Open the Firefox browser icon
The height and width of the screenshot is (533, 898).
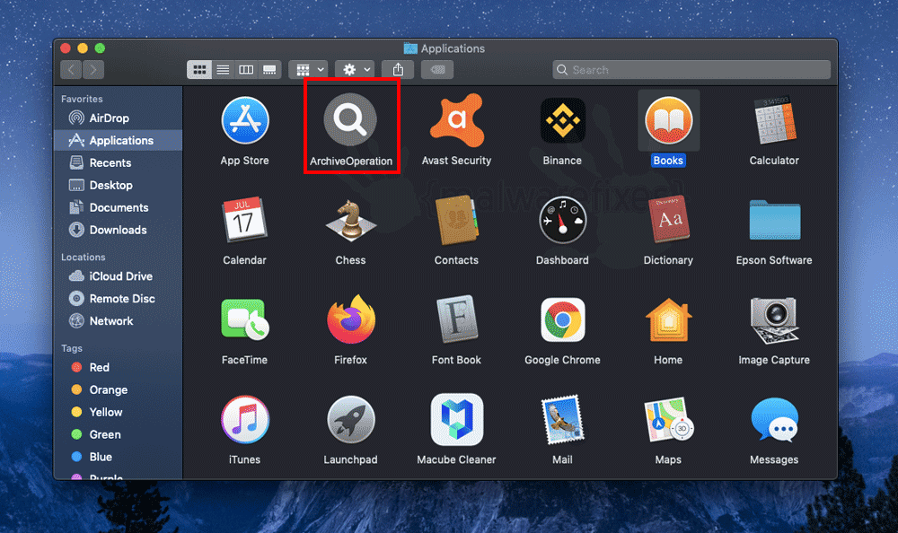tap(350, 319)
